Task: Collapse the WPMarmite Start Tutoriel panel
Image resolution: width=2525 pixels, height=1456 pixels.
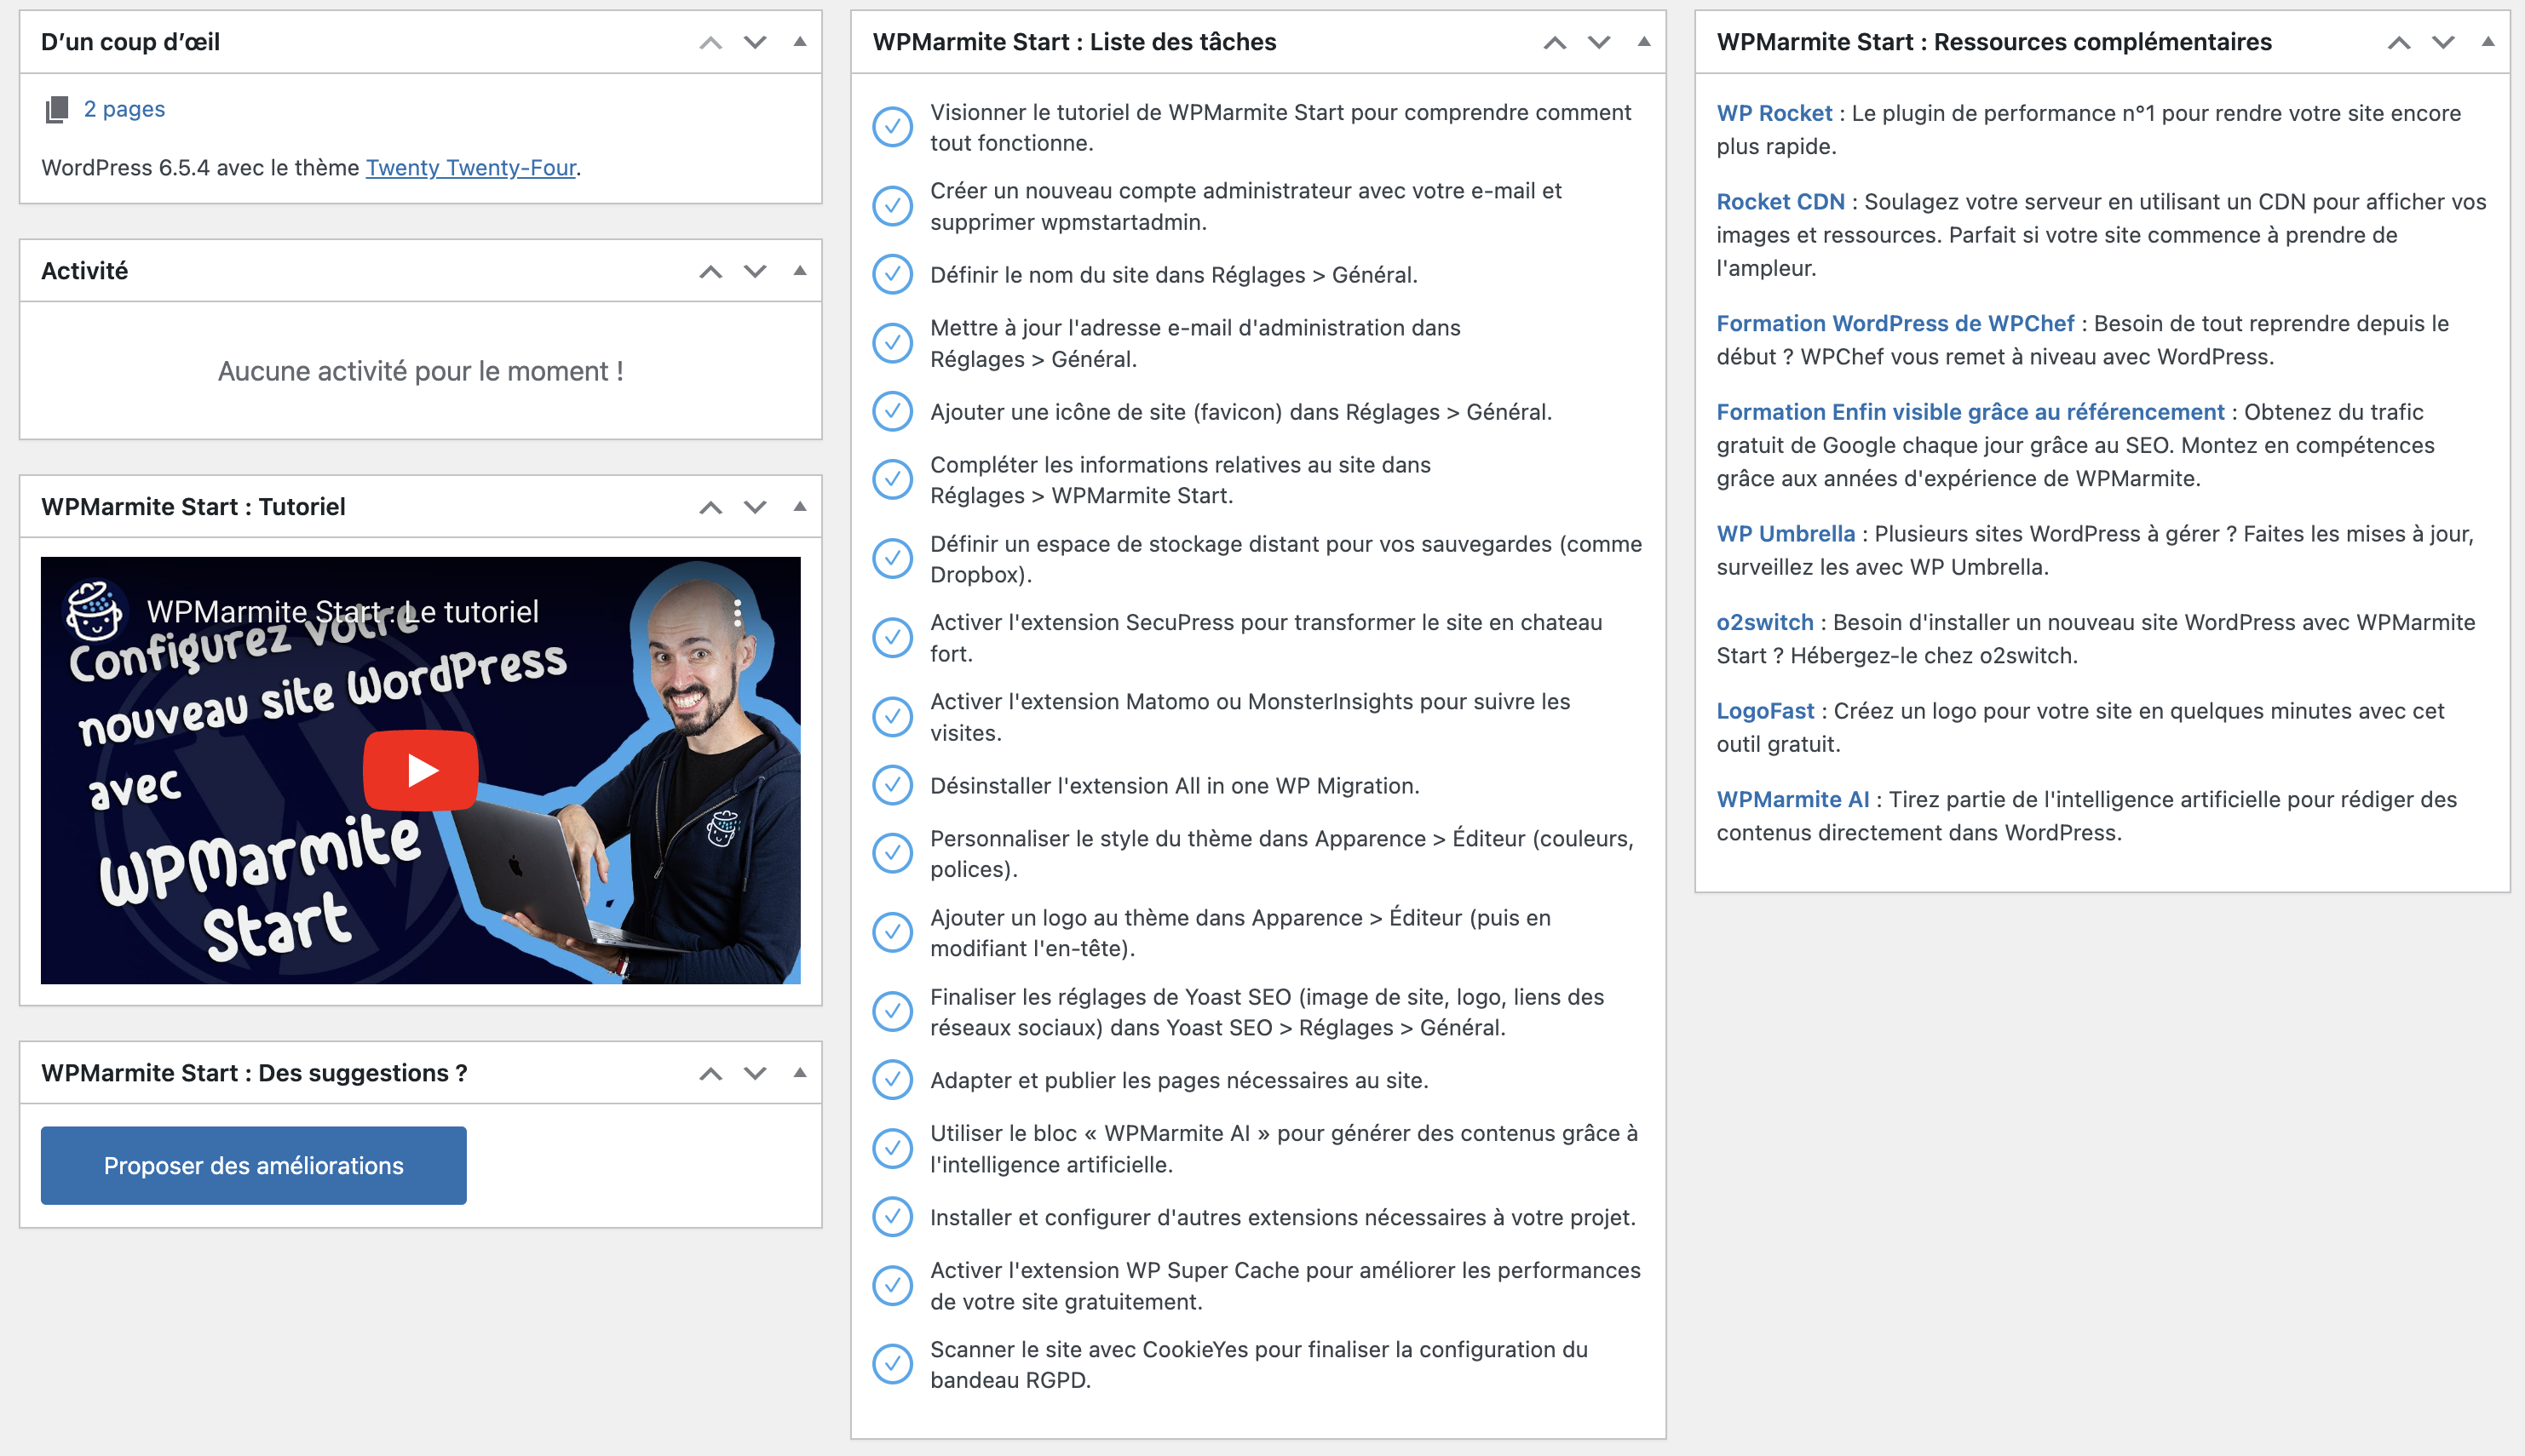Action: point(799,507)
